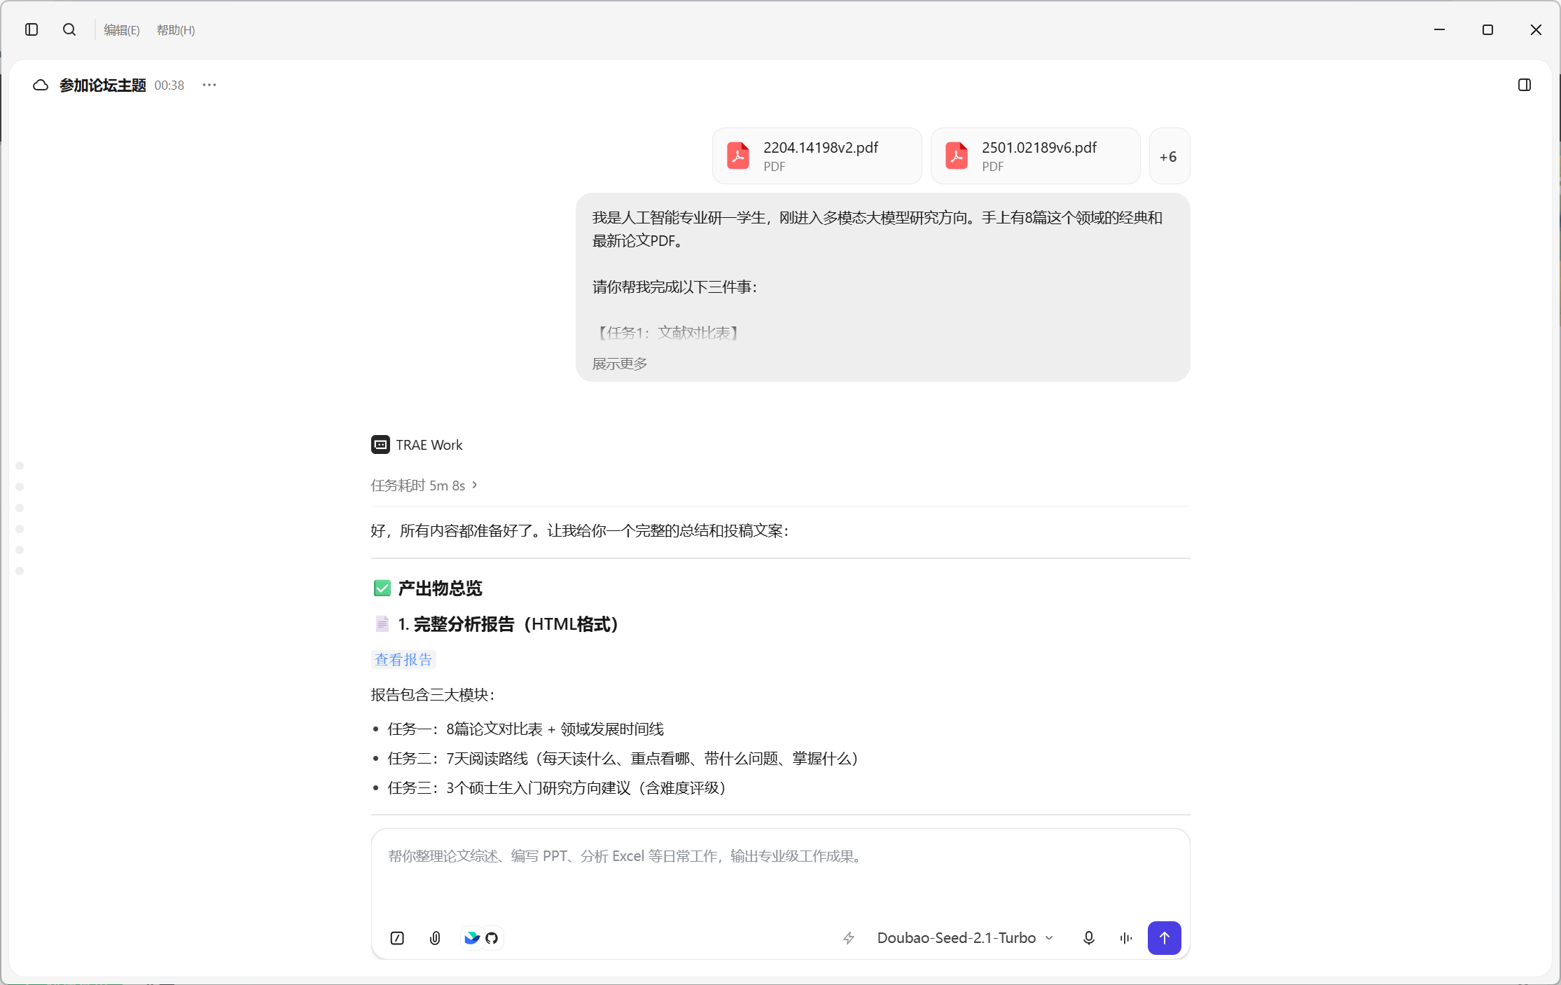
Task: Toggle the right side panel icon
Action: [x=1524, y=85]
